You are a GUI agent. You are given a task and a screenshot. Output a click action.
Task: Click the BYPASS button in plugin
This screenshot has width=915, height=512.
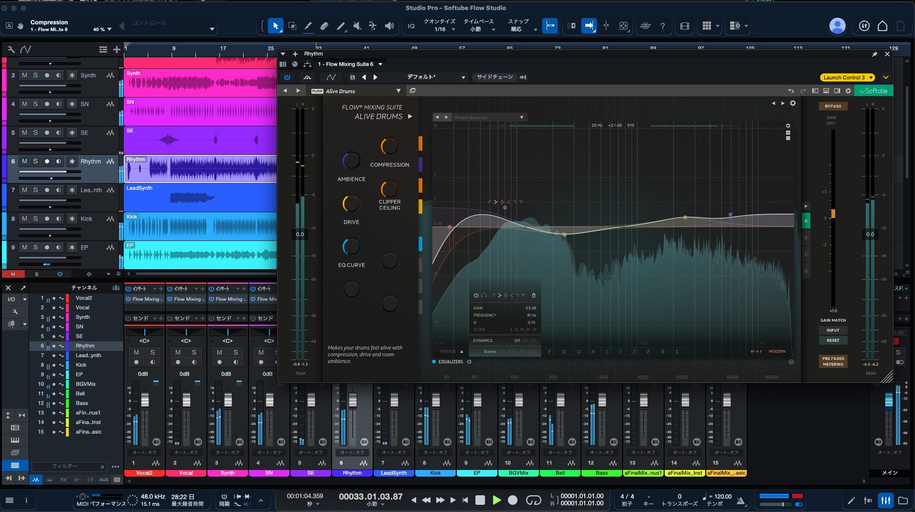click(833, 106)
